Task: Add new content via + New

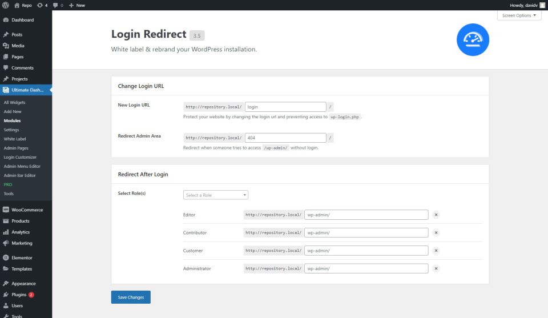Action: point(77,5)
